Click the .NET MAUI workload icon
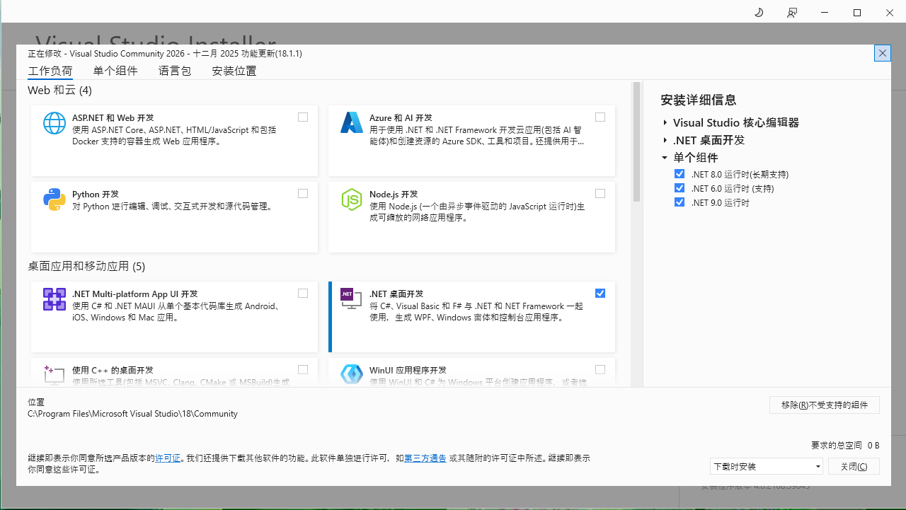This screenshot has width=906, height=510. click(x=55, y=299)
